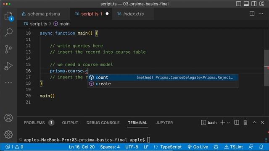Open the Run and Debug view
This screenshot has height=151, width=269.
coord(8,66)
